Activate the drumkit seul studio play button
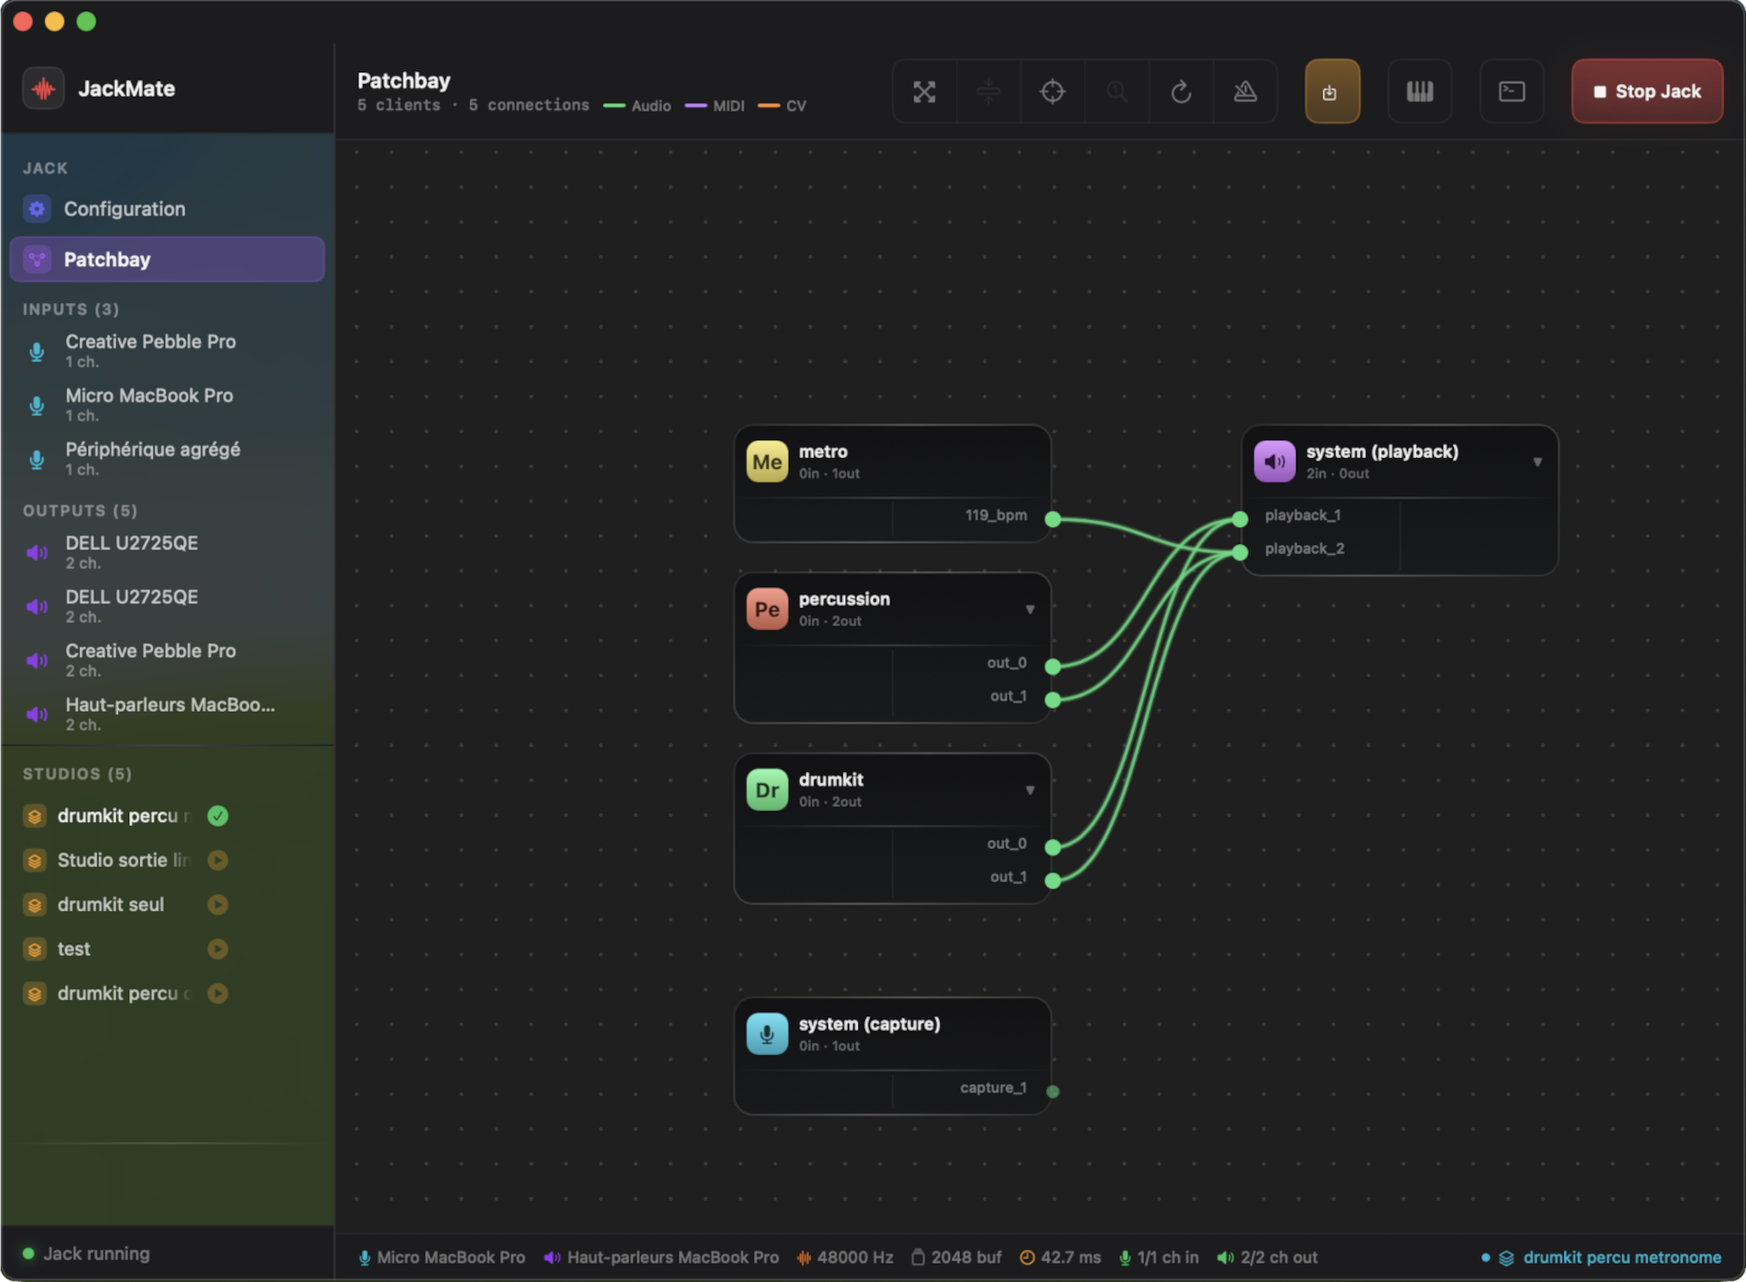 (x=217, y=905)
